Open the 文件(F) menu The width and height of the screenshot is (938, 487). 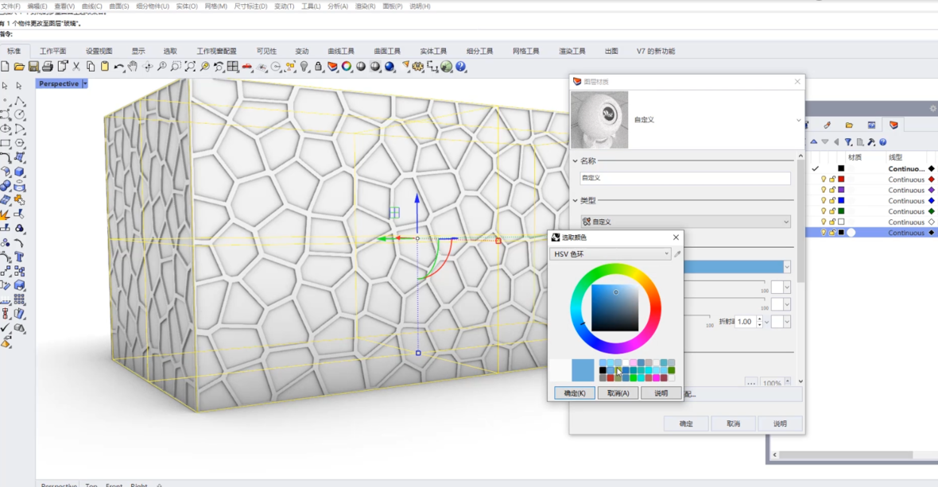pos(10,6)
